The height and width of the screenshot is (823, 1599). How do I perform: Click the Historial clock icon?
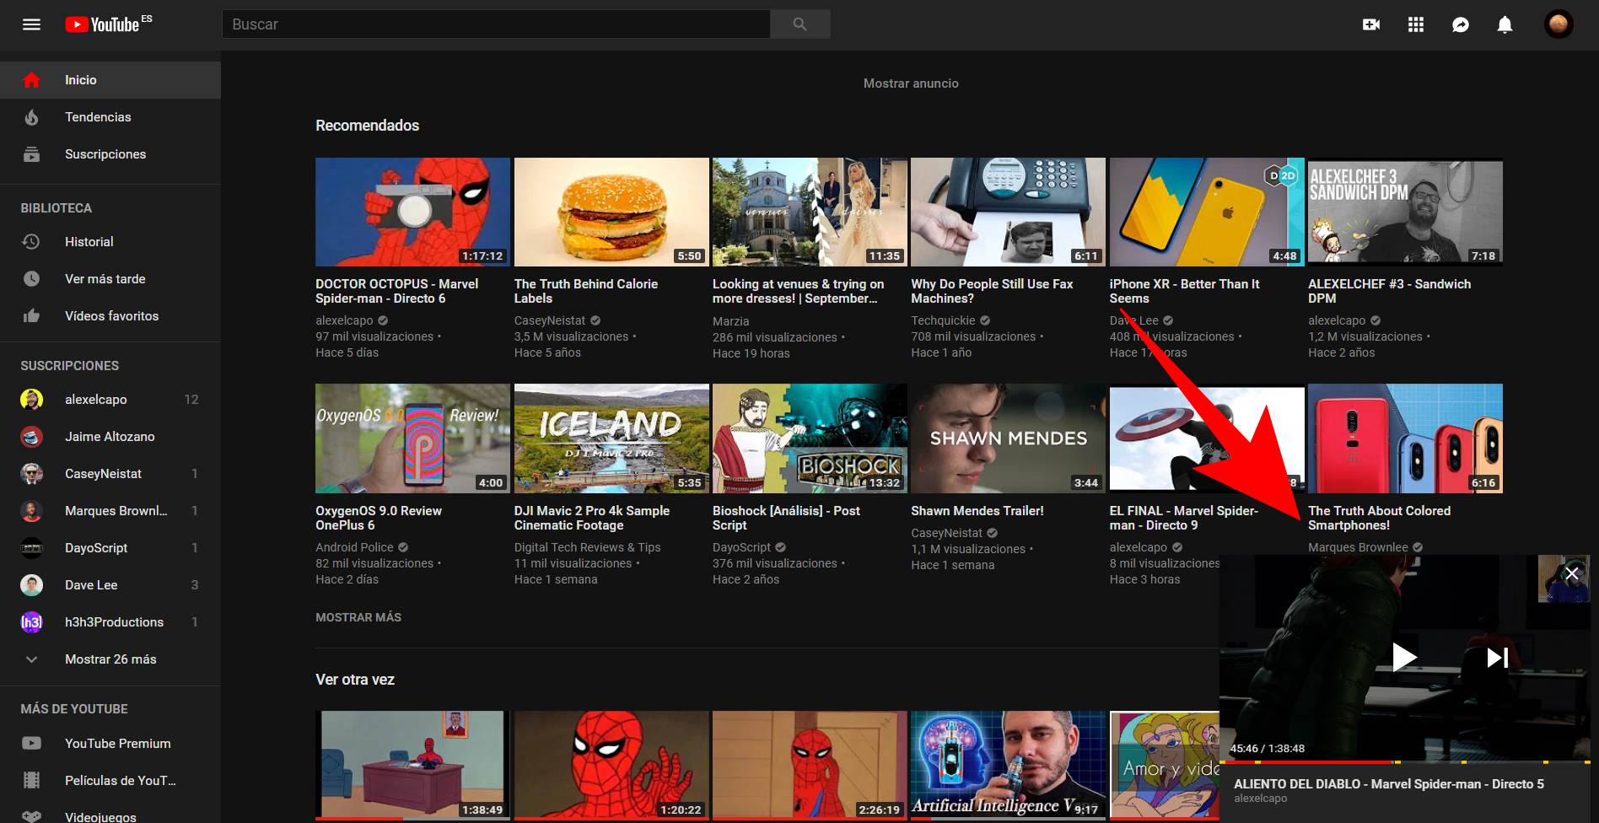point(31,242)
